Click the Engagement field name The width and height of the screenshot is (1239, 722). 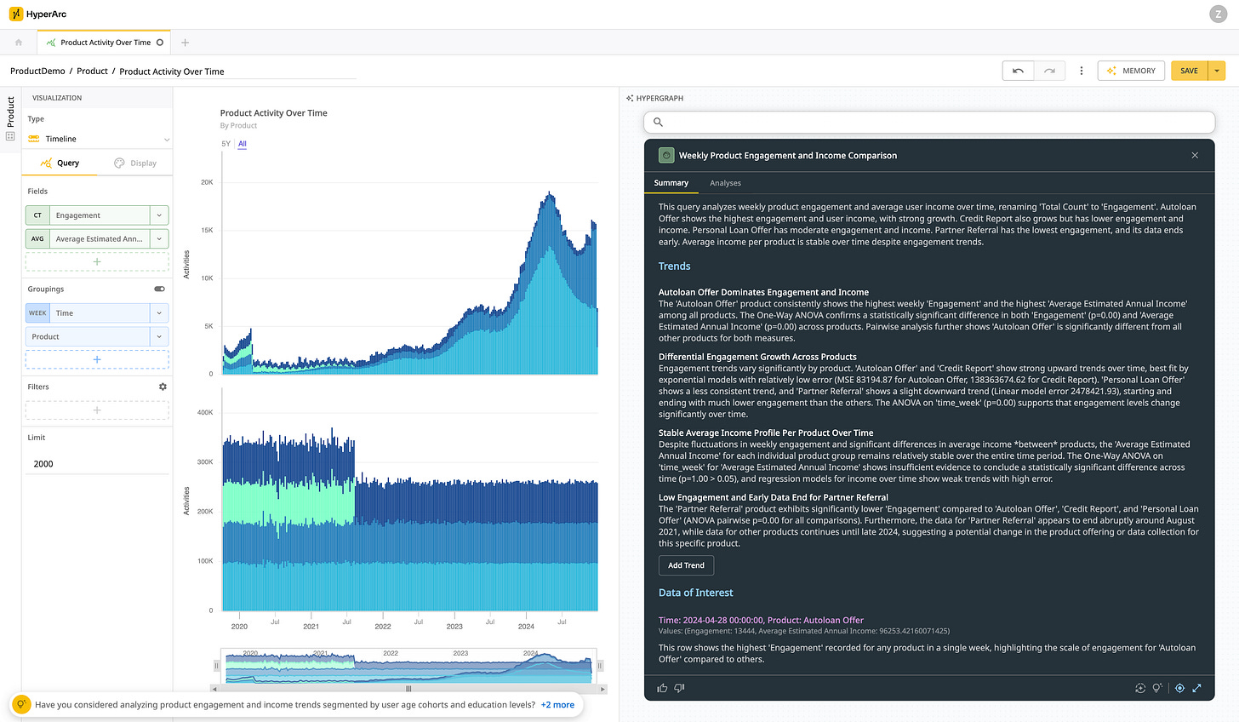point(100,215)
